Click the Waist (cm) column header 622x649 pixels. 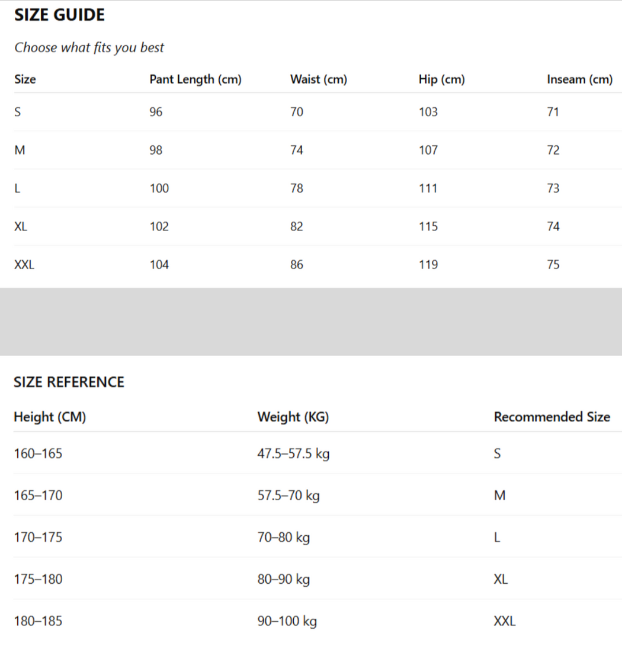click(x=319, y=79)
